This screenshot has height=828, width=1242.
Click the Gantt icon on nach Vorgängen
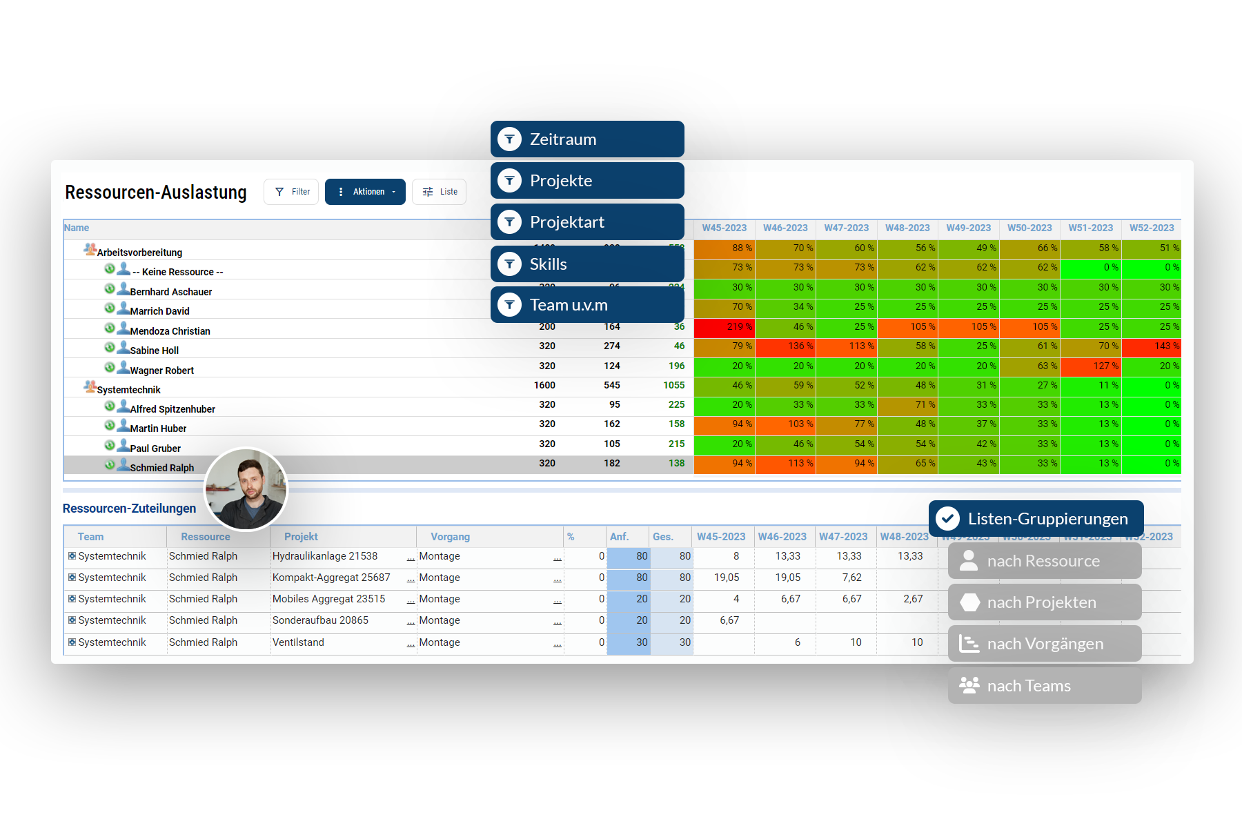pyautogui.click(x=969, y=644)
